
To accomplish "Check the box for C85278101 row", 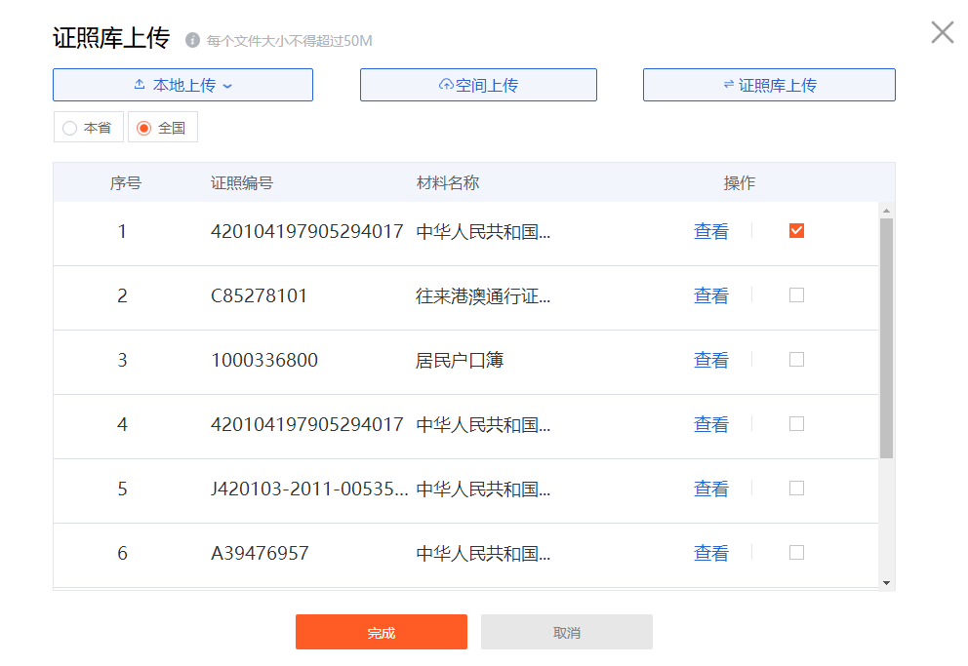I will [796, 294].
